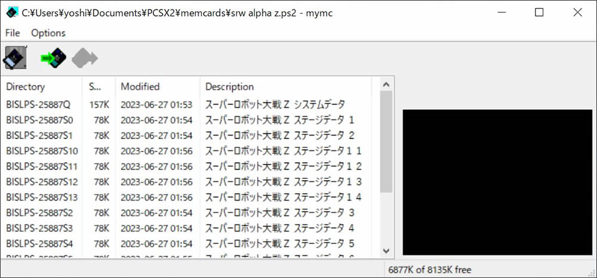This screenshot has height=278, width=597.
Task: Click the green-arrow Import save toolbar icon
Action: click(x=53, y=58)
